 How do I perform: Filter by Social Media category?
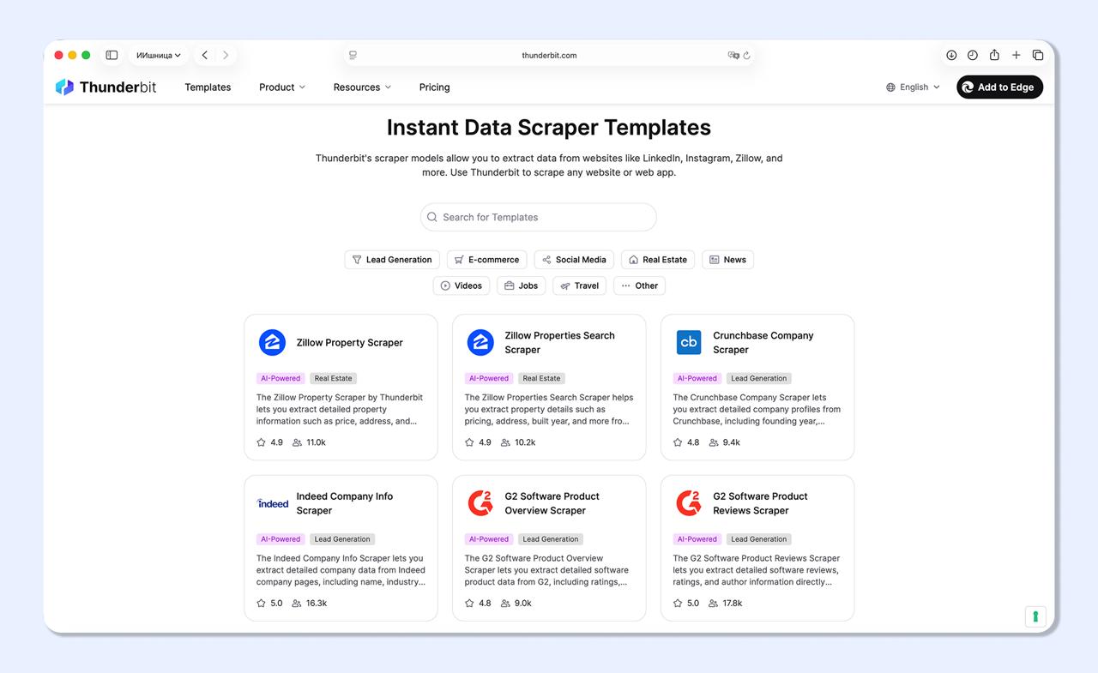click(574, 260)
